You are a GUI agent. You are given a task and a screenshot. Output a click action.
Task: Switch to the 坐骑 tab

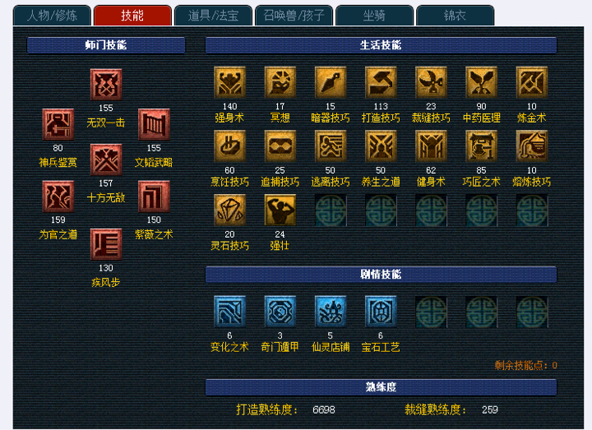coord(374,16)
